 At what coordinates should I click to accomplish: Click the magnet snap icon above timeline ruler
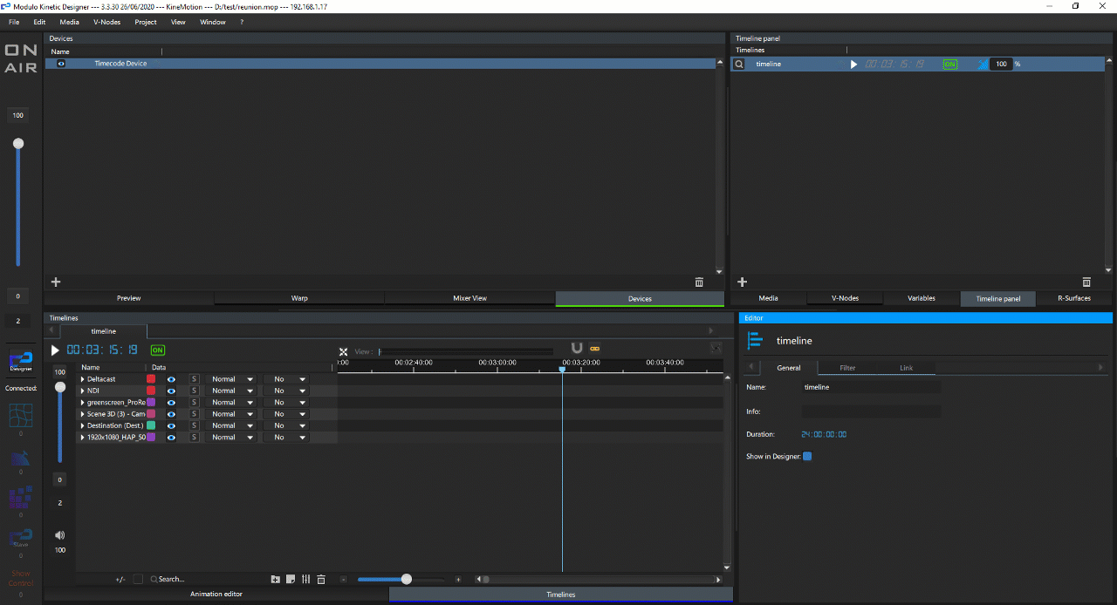(x=576, y=349)
